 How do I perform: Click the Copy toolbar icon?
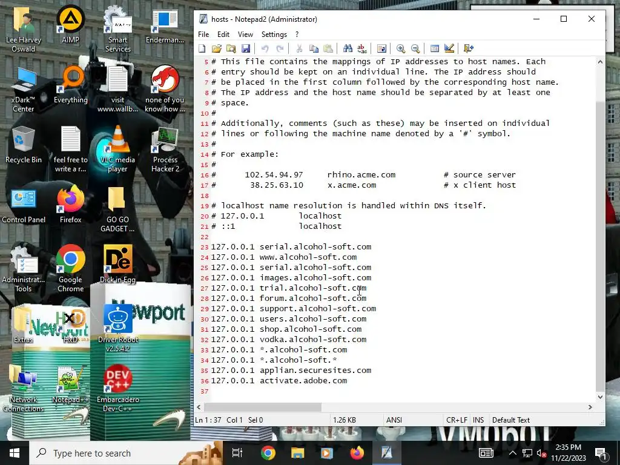[x=314, y=48]
